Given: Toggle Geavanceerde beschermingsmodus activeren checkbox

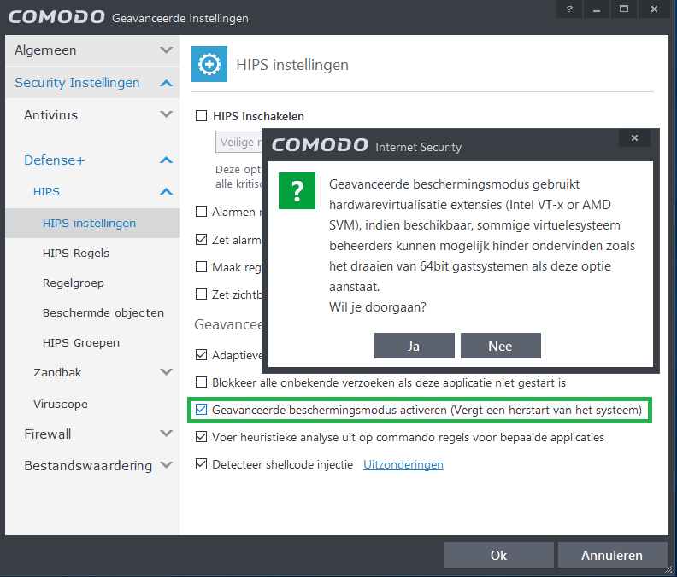Looking at the screenshot, I should point(201,410).
